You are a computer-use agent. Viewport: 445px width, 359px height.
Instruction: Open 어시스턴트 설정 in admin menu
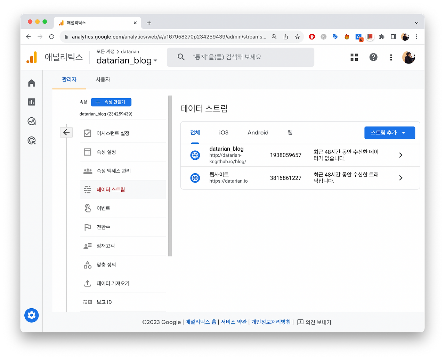pos(123,133)
